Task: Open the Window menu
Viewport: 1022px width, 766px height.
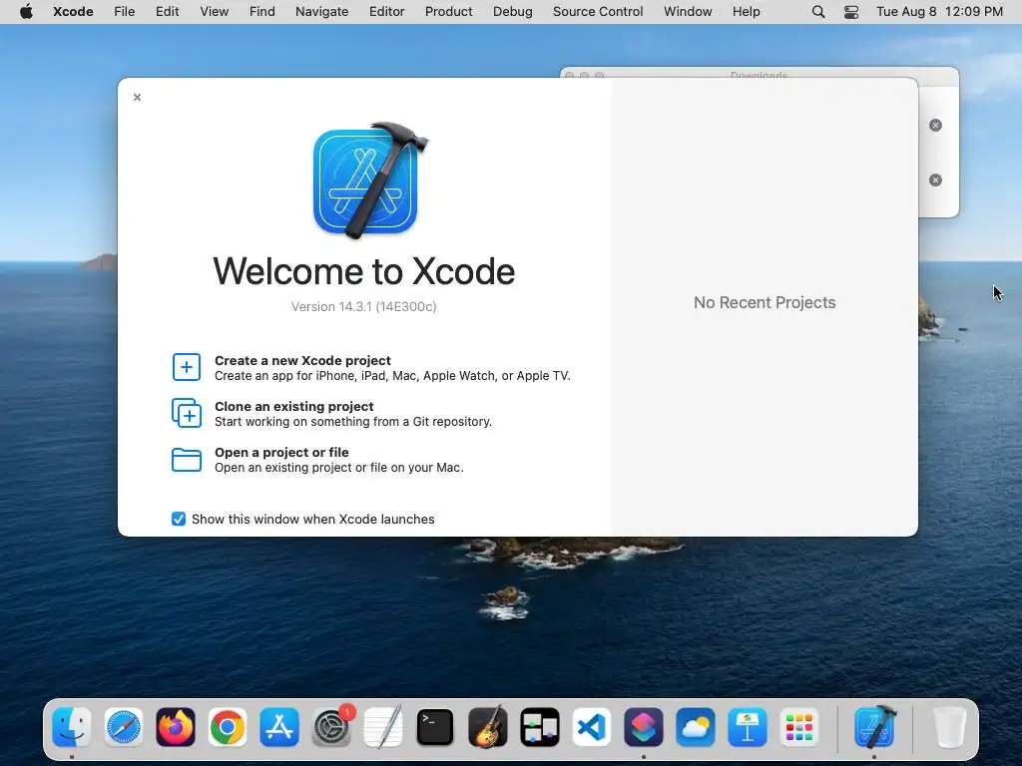Action: click(688, 12)
